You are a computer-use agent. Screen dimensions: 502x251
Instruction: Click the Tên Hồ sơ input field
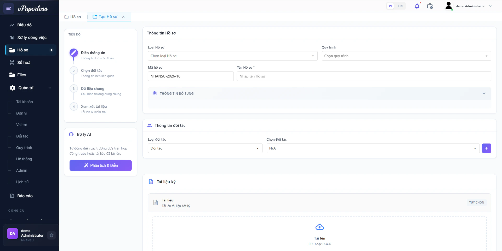[x=364, y=76]
